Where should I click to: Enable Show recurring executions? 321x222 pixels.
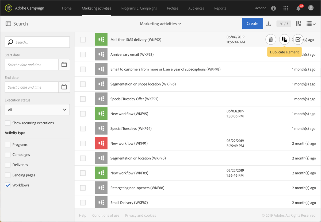pos(8,123)
